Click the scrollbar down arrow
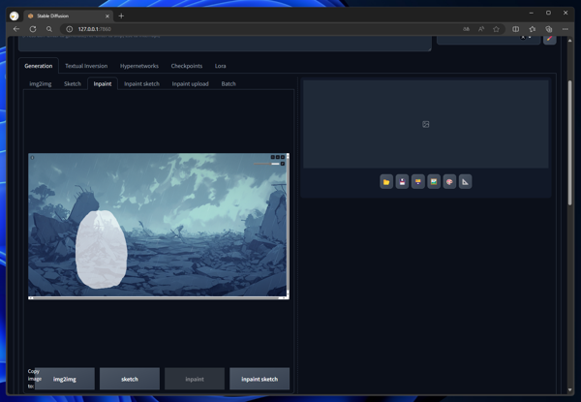This screenshot has height=402, width=581. pyautogui.click(x=570, y=389)
